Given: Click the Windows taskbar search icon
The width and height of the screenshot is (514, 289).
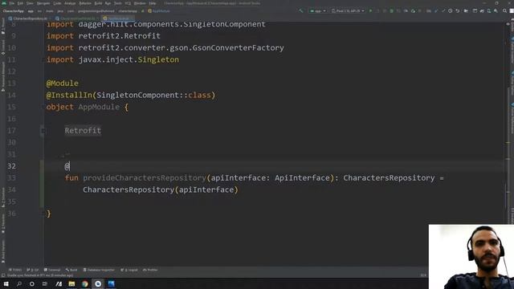Looking at the screenshot, I should point(19,283).
